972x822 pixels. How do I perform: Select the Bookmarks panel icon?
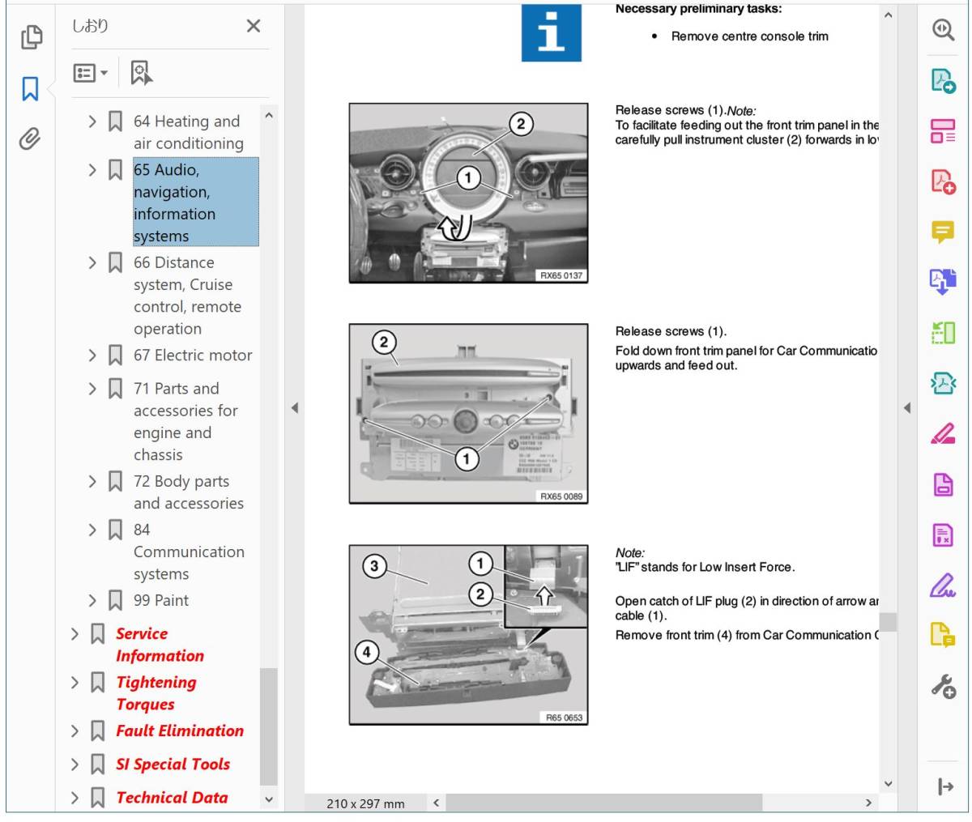click(x=30, y=89)
